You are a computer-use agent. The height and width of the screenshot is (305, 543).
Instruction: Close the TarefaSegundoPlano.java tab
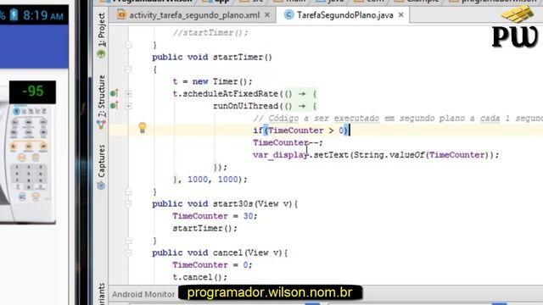[401, 15]
